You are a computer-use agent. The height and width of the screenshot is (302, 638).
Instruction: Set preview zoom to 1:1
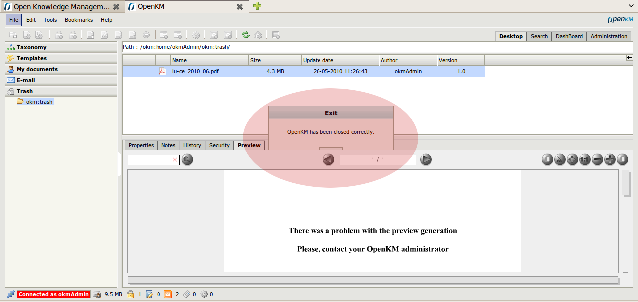tap(585, 159)
